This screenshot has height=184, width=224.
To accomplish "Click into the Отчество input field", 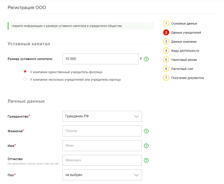I will pyautogui.click(x=102, y=160).
